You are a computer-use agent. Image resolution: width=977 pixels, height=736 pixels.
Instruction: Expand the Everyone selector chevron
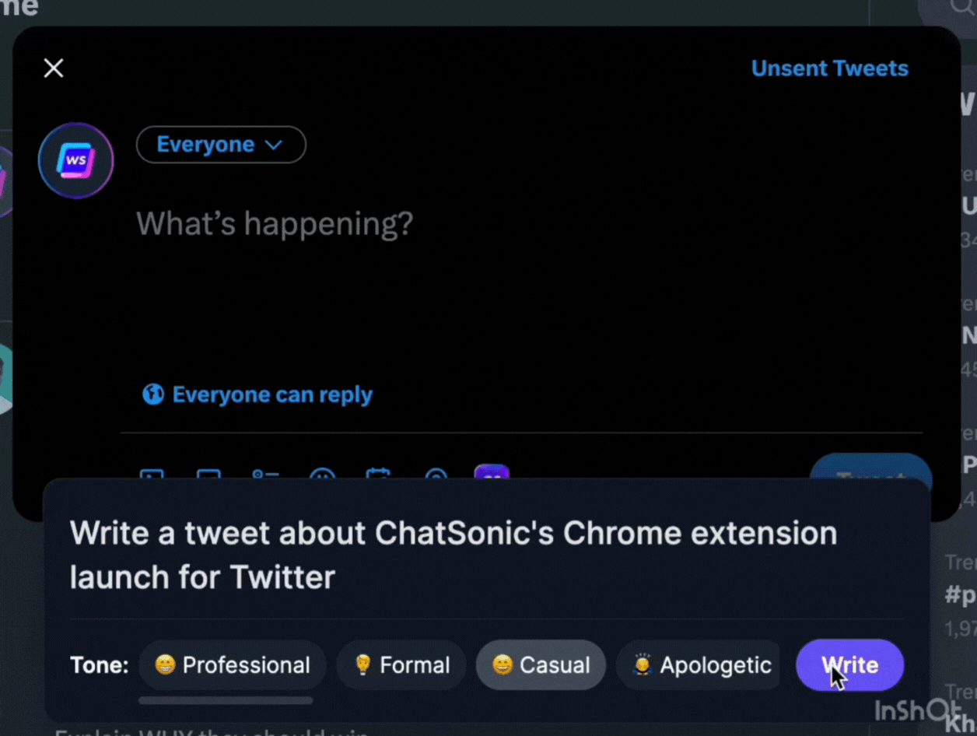273,144
